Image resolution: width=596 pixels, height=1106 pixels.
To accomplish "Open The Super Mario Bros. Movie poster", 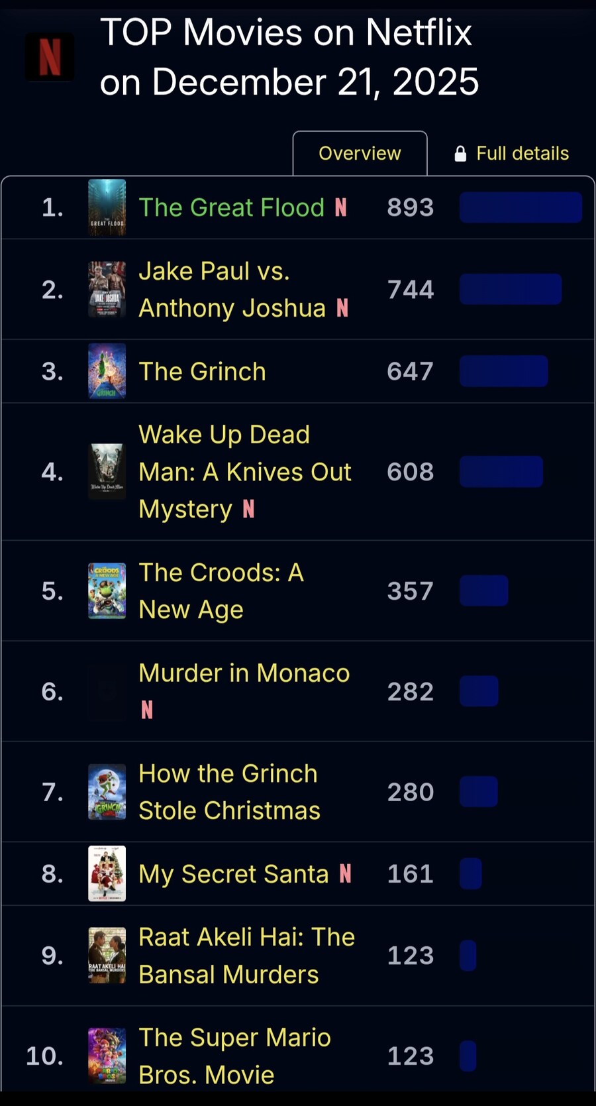I will (107, 1055).
